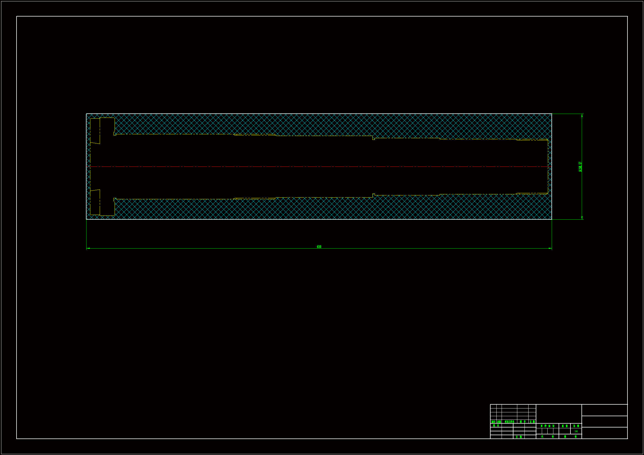This screenshot has height=455, width=644.
Task: Click the 重量 label in title block
Action: (x=565, y=426)
